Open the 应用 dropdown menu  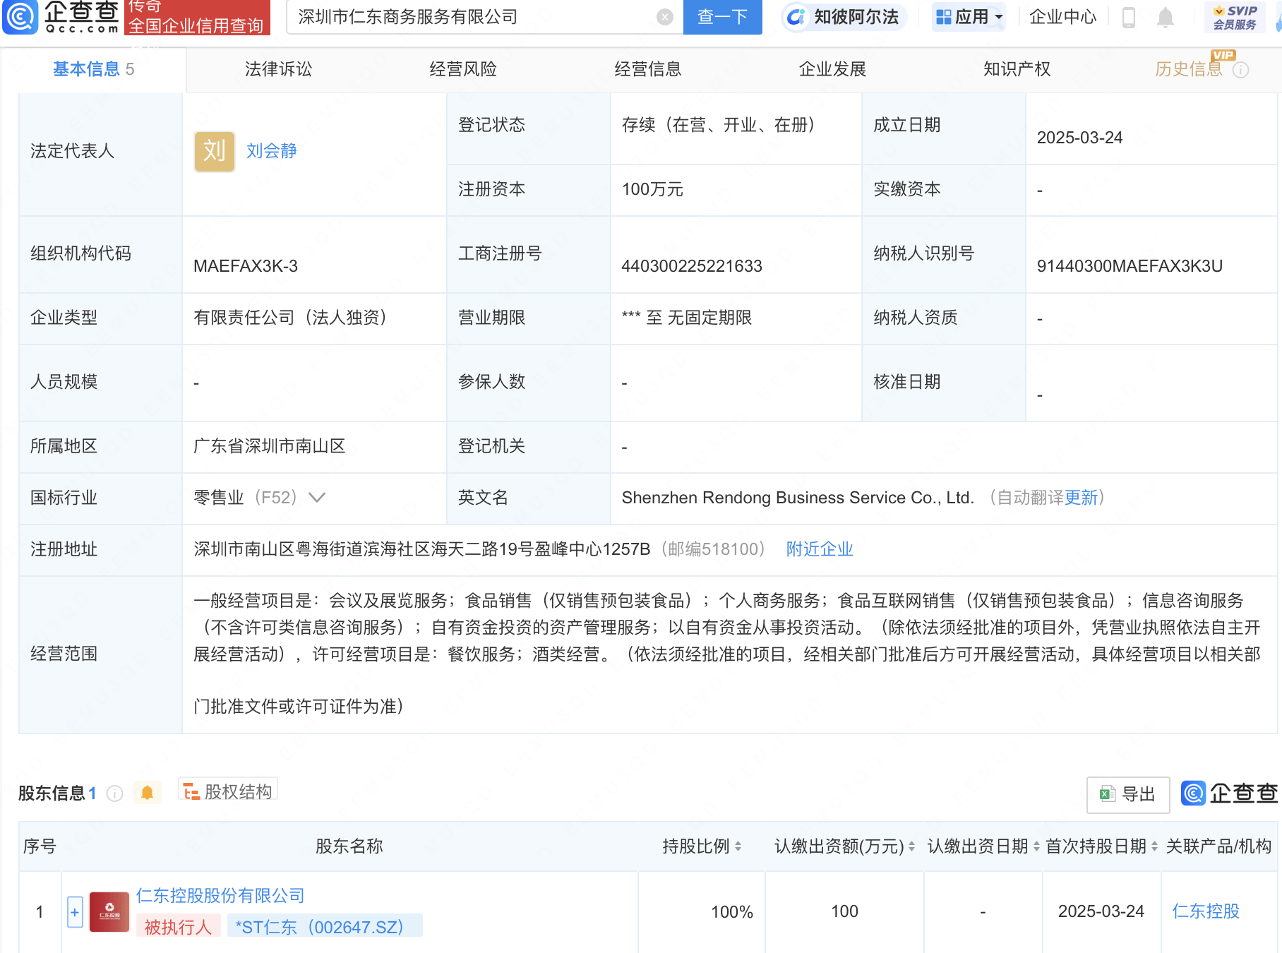(969, 17)
